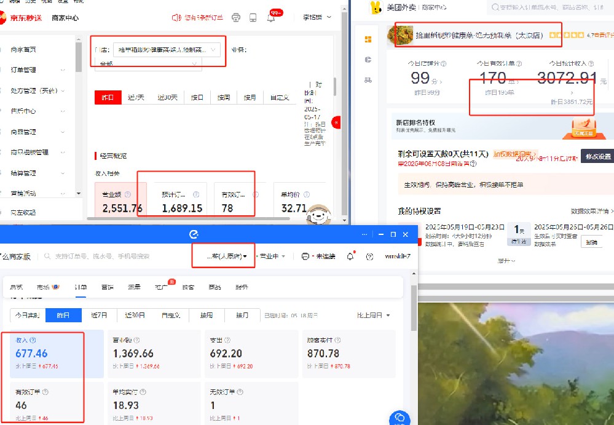Open JD 商家首页 sidebar item
614x425 pixels.
tap(23, 49)
